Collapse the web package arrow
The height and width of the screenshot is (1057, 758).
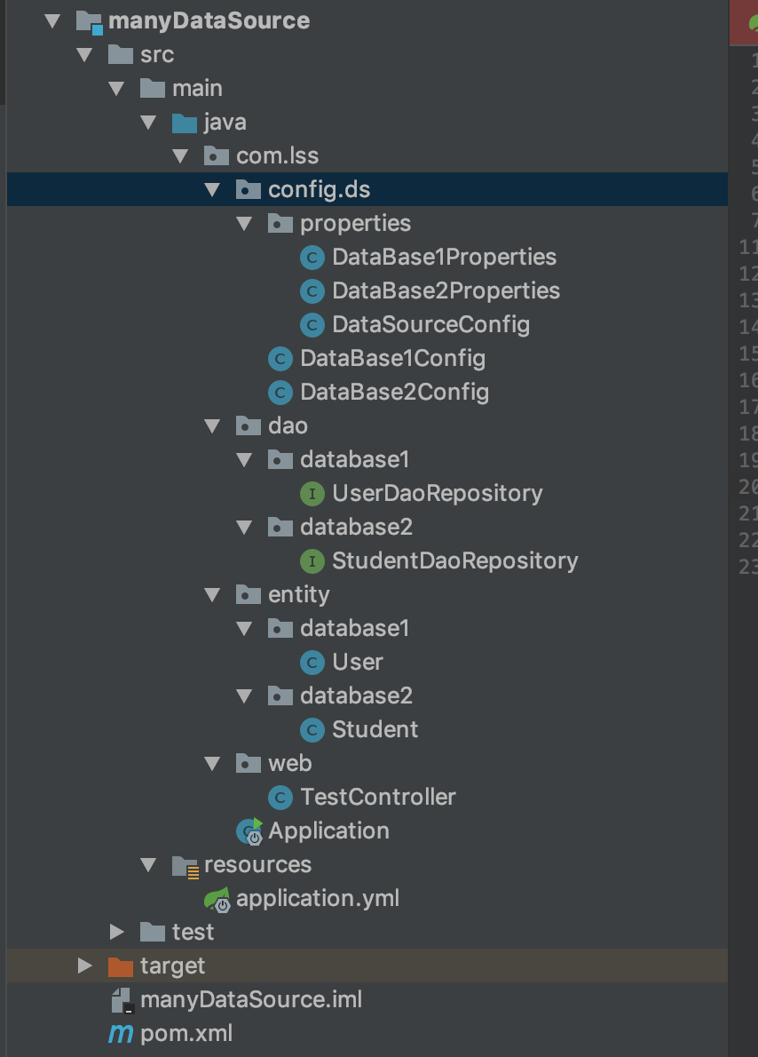tap(212, 763)
